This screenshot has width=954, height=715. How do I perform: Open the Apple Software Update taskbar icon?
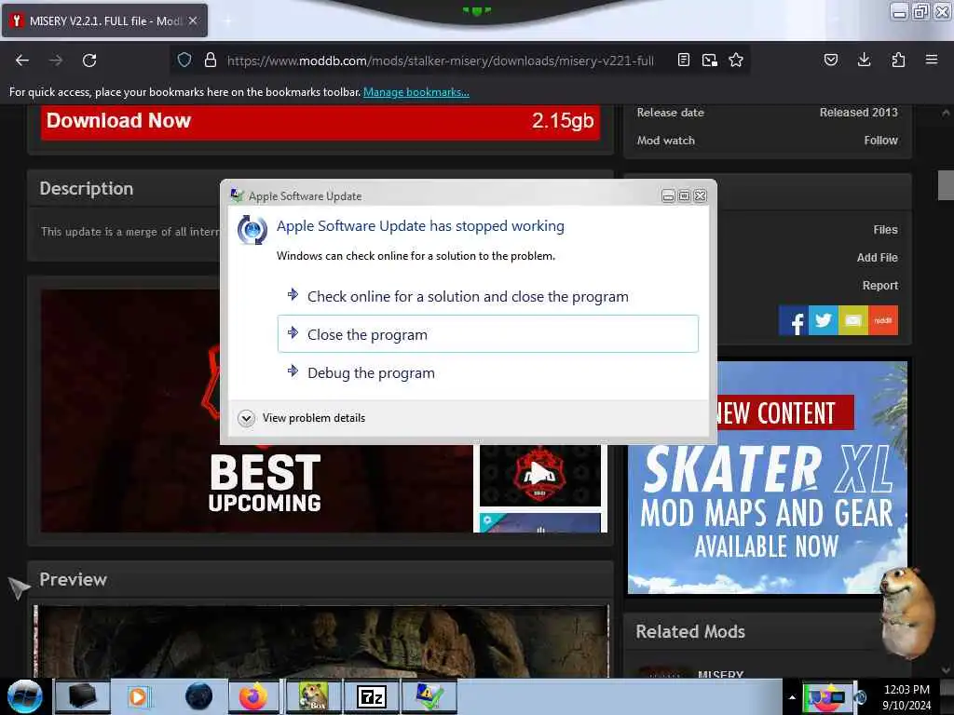[429, 696]
